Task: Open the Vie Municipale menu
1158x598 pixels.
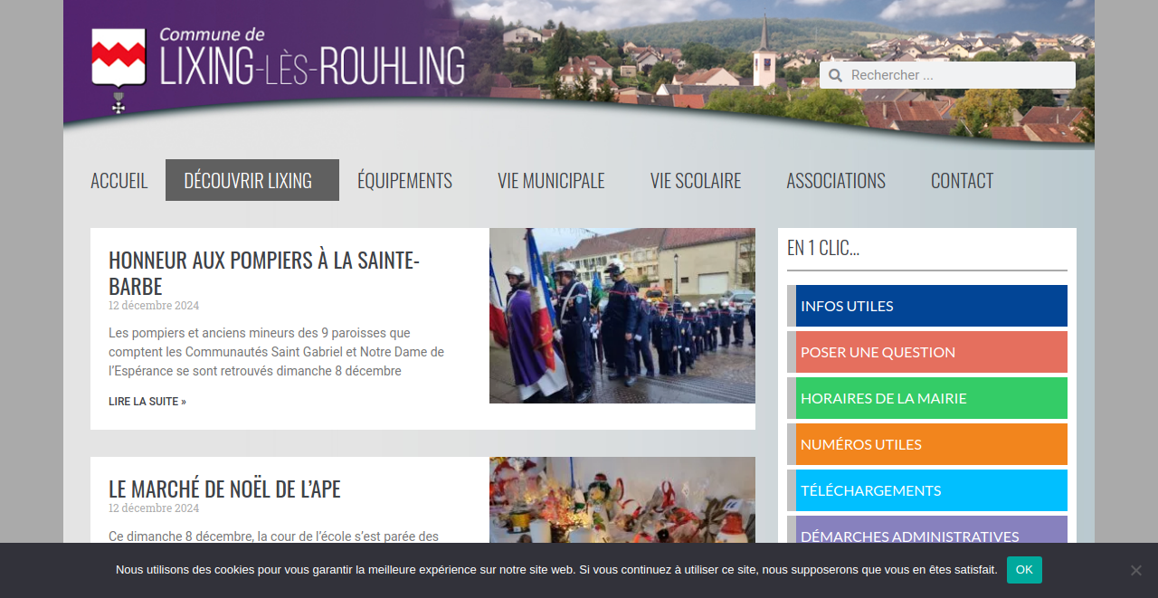Action: point(551,180)
